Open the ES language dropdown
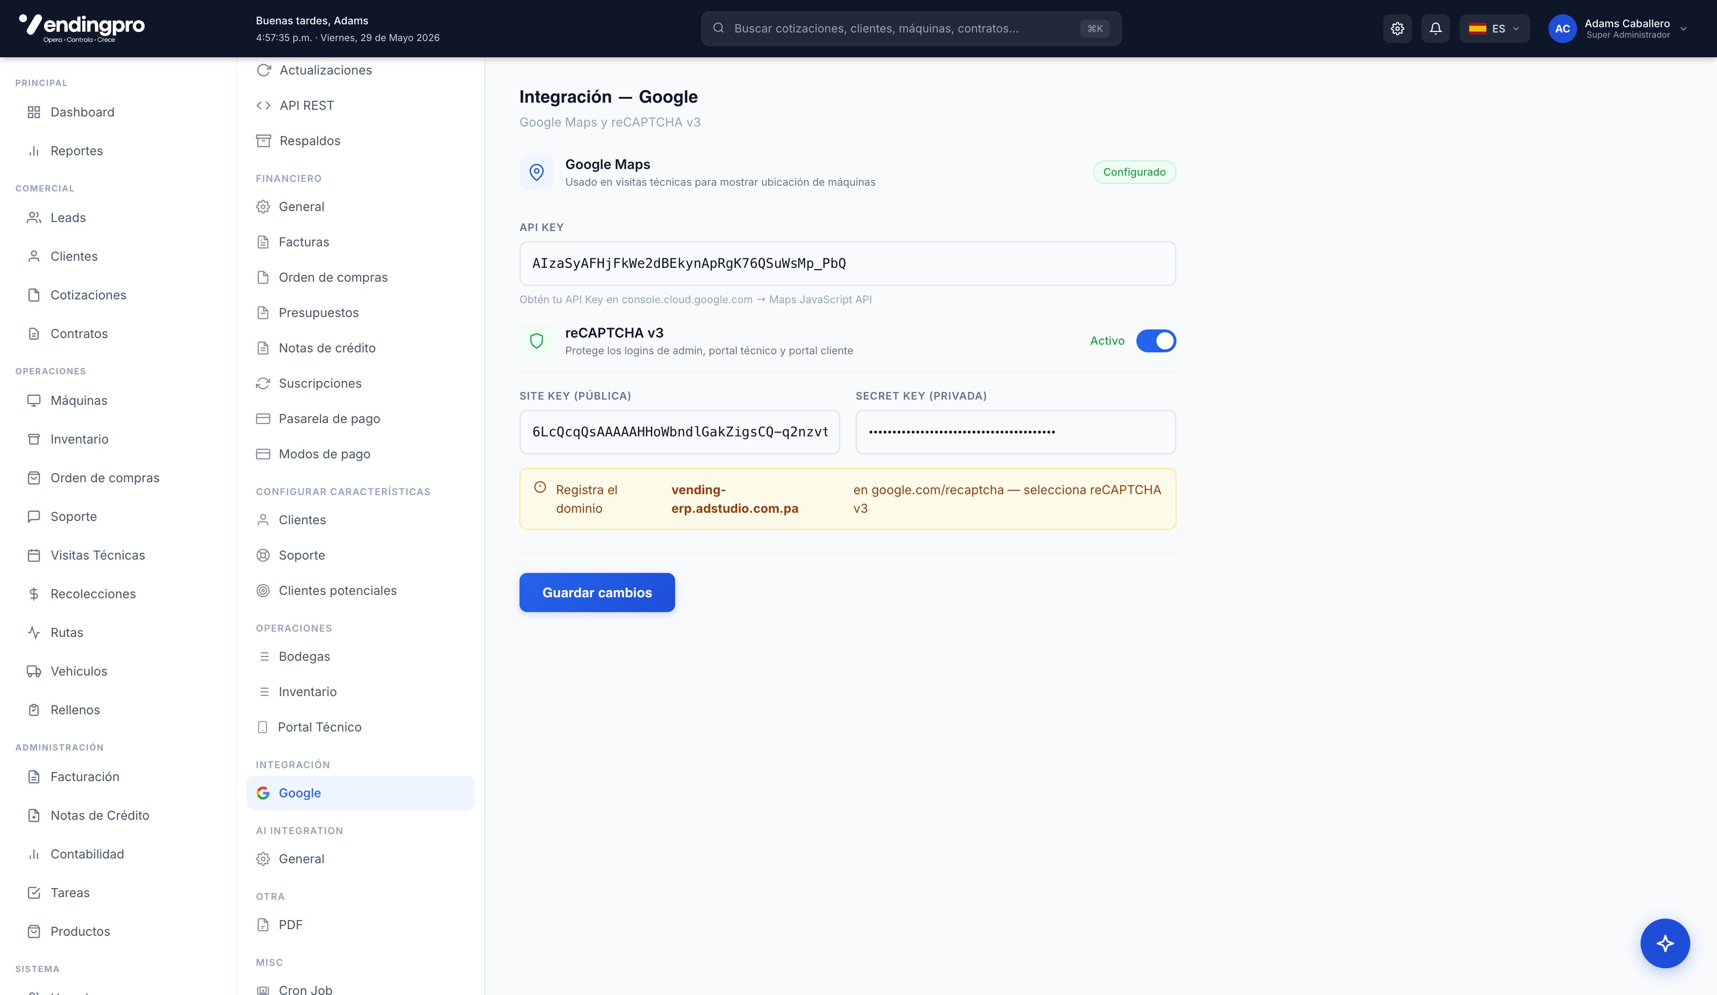This screenshot has width=1717, height=995. click(1494, 29)
